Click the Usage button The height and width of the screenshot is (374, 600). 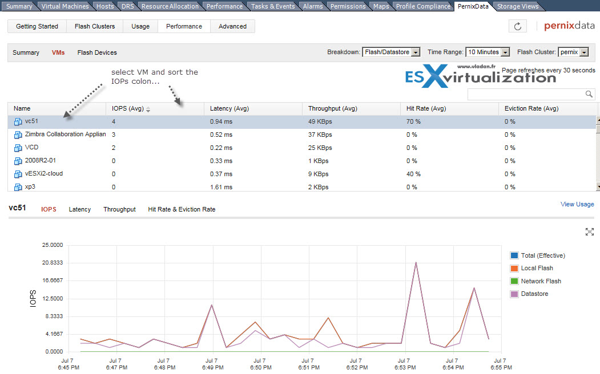tap(140, 26)
